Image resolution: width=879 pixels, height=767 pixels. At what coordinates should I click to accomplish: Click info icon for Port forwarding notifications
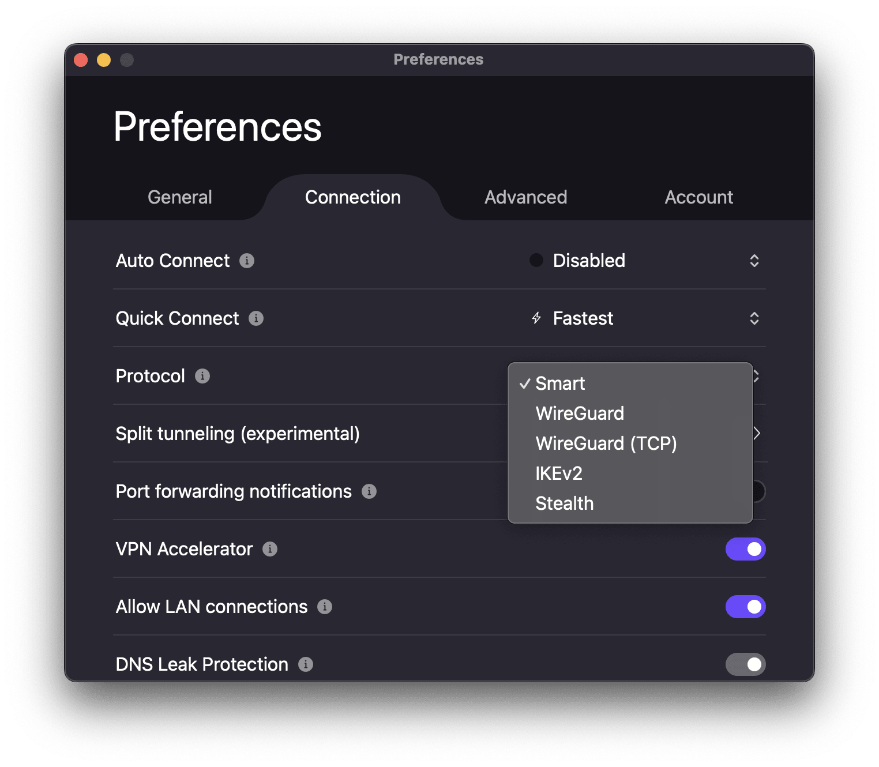pyautogui.click(x=369, y=491)
